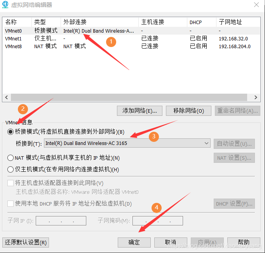The height and width of the screenshot is (253, 265).
Task: Select the NAT 模式 radio button
Action: 10,158
